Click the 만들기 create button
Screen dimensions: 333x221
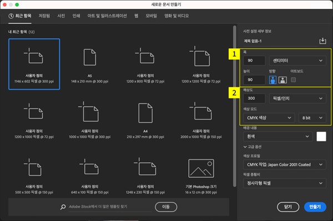pyautogui.click(x=315, y=207)
